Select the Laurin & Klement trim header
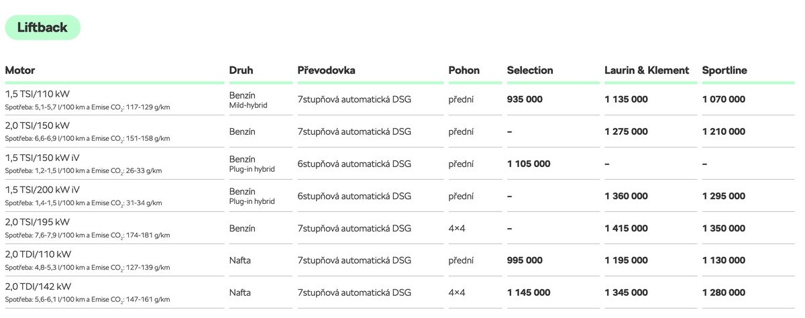 (x=647, y=70)
